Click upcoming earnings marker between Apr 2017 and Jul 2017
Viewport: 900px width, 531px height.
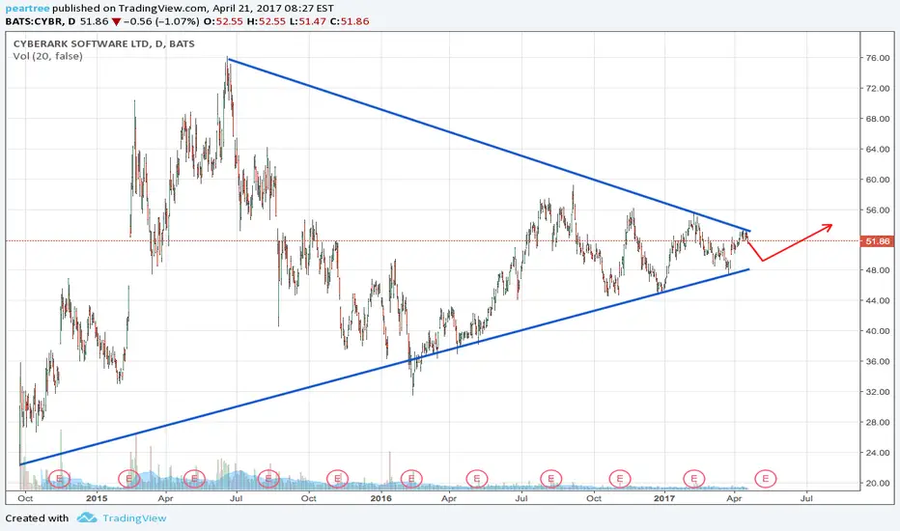pyautogui.click(x=765, y=478)
